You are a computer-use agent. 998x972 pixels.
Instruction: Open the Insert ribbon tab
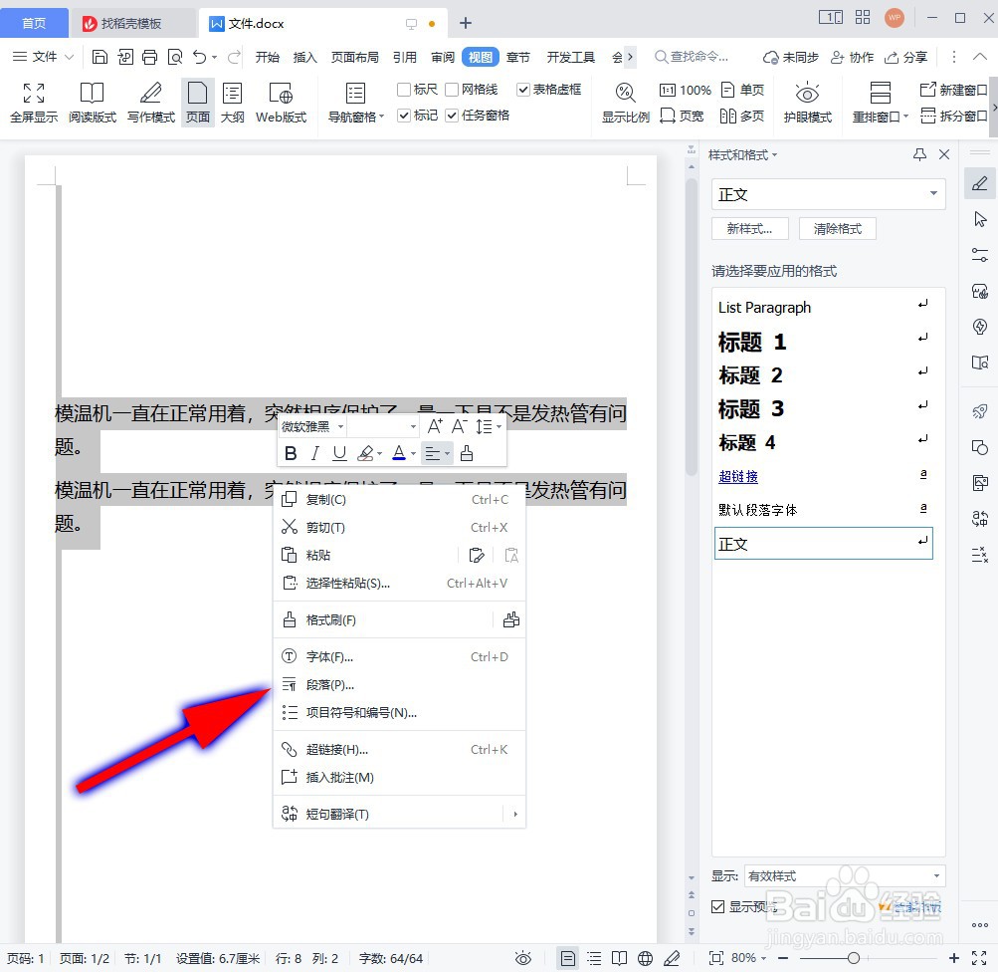304,58
